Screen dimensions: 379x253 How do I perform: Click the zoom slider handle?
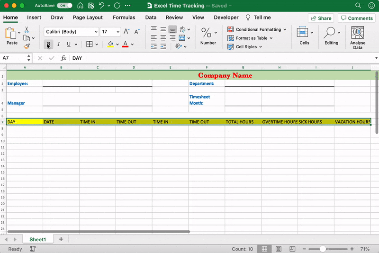tap(323, 249)
